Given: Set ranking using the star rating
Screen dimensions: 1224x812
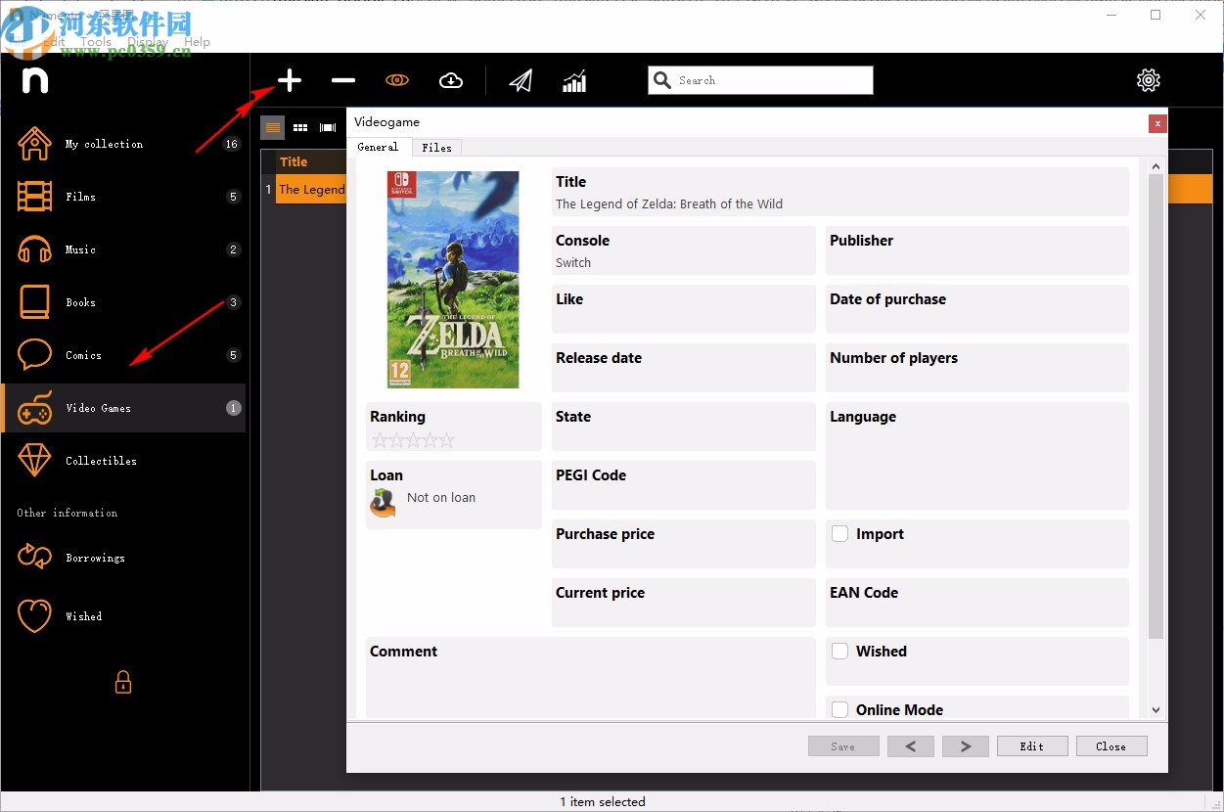Looking at the screenshot, I should pos(413,440).
